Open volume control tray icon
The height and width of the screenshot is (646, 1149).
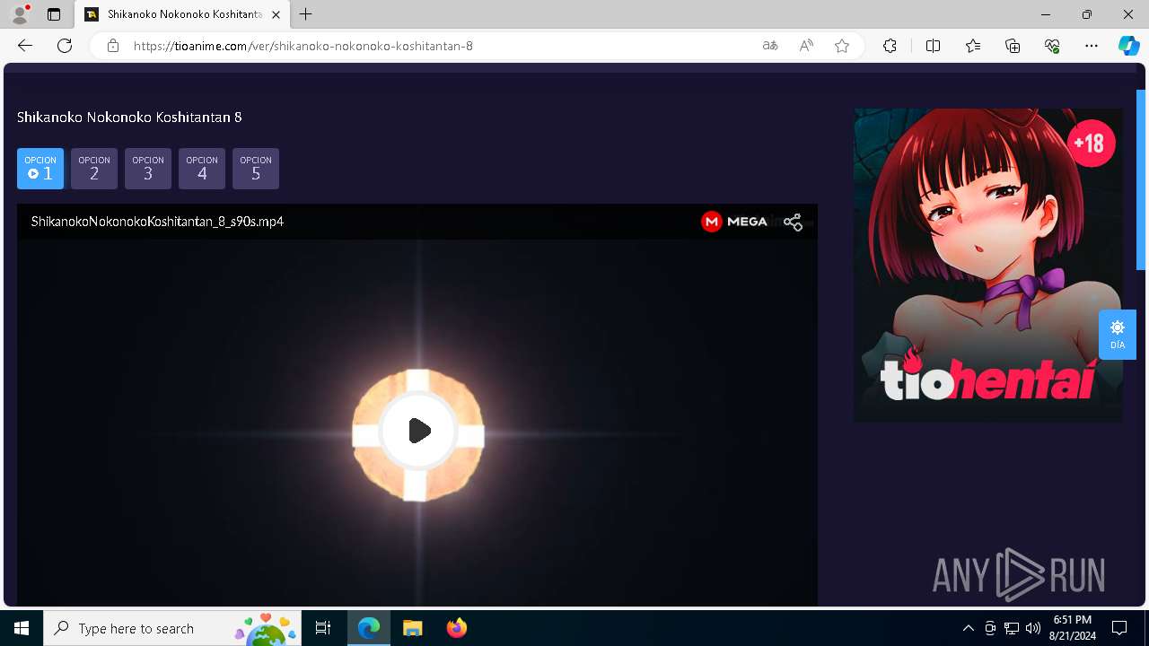pyautogui.click(x=1033, y=628)
